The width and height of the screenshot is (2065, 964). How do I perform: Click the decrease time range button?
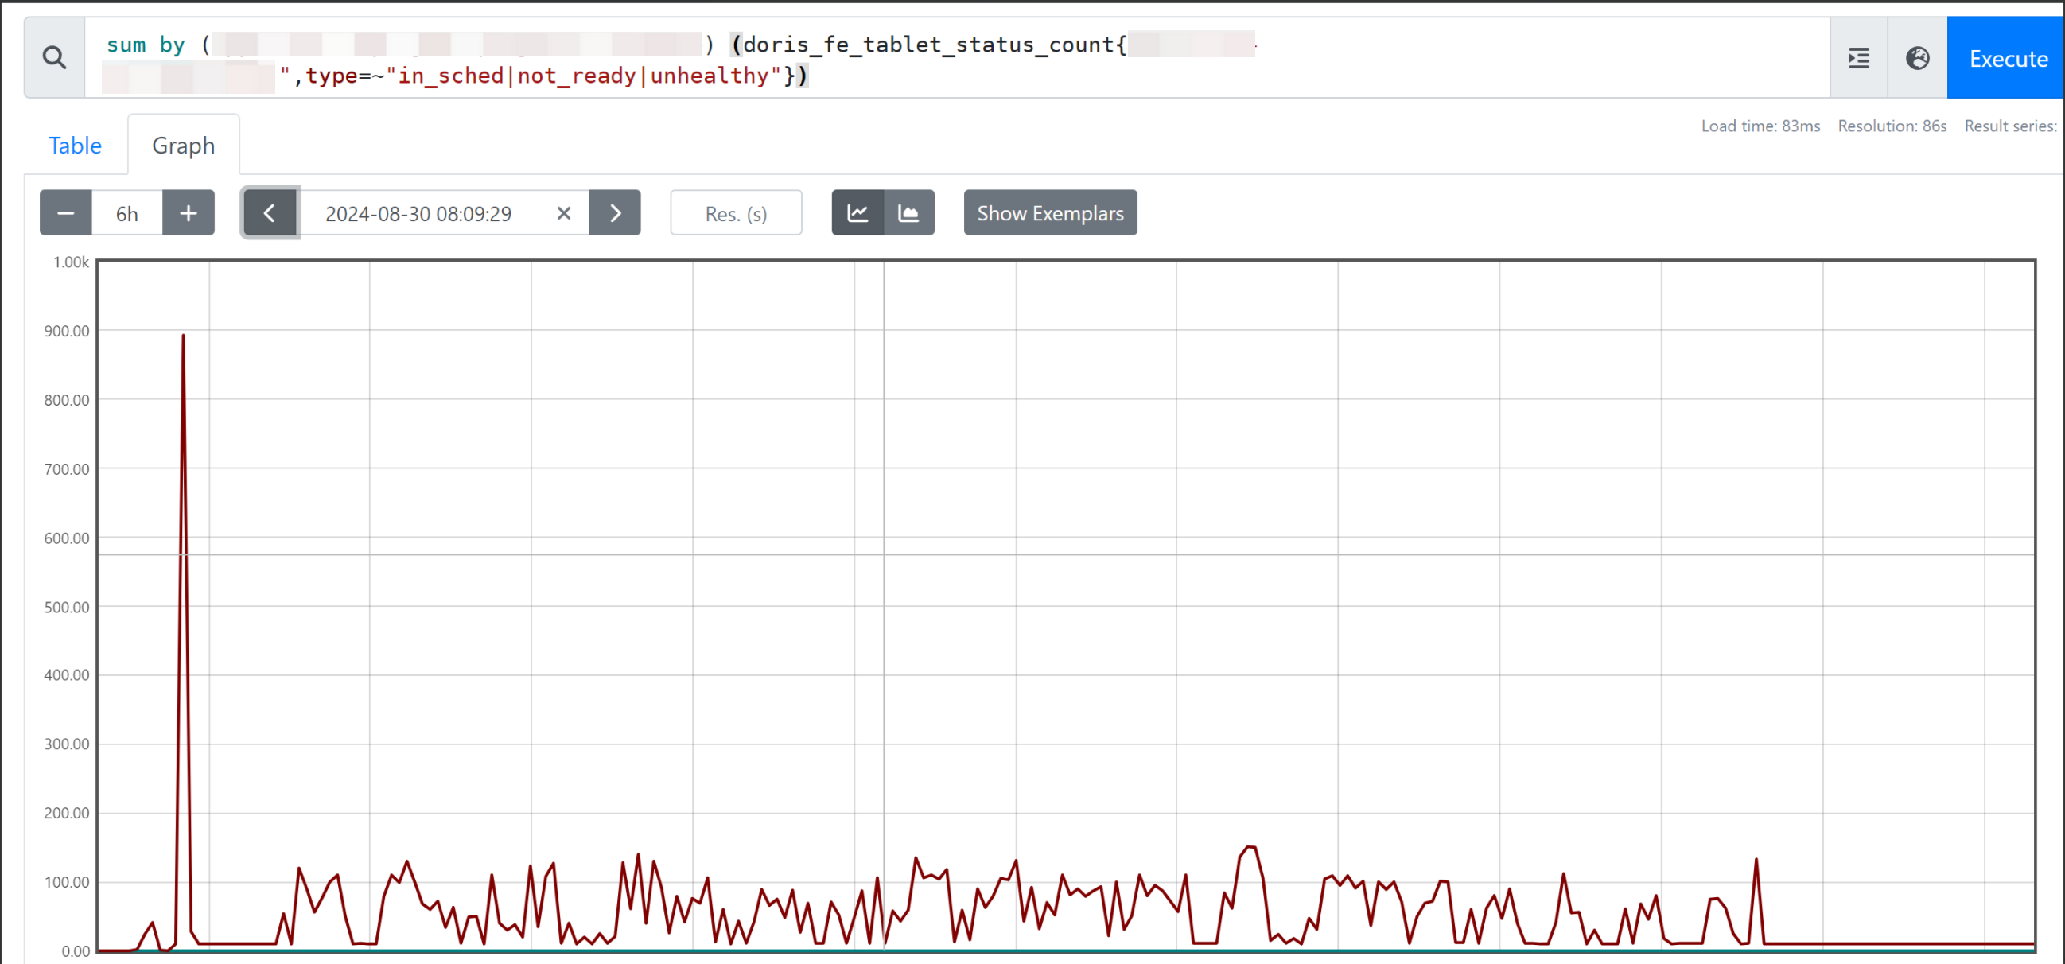pyautogui.click(x=64, y=213)
